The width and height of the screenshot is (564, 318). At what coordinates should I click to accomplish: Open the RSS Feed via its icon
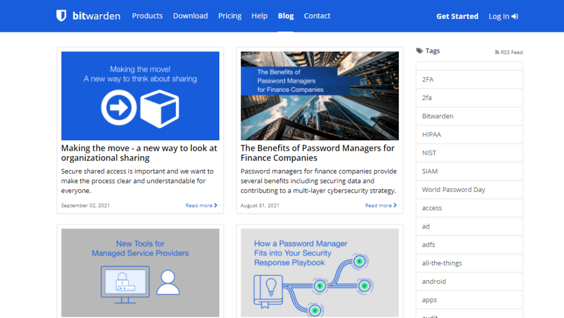(x=498, y=52)
